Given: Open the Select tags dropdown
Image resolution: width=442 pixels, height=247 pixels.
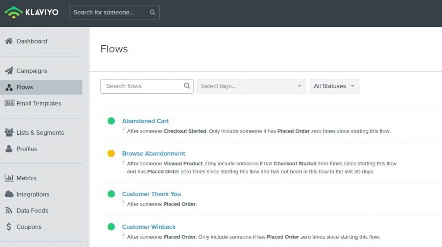Looking at the screenshot, I should tap(251, 86).
